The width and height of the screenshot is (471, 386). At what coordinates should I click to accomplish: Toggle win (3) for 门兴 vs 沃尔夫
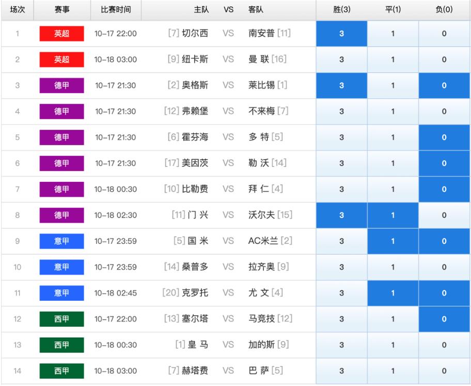(341, 215)
